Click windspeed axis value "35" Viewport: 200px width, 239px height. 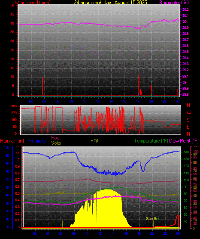(x=12, y=32)
